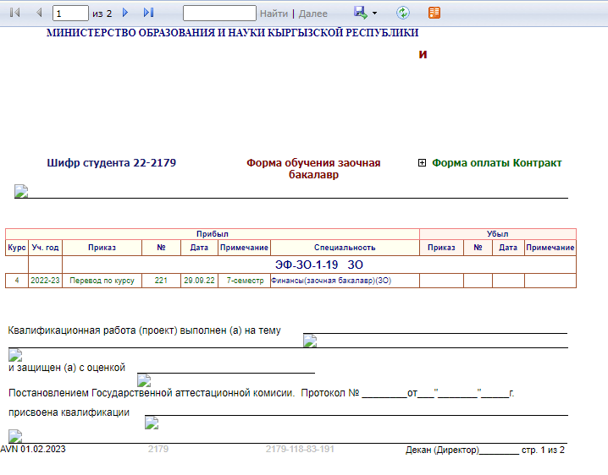Image resolution: width=608 pixels, height=475 pixels.
Task: Click the previous page arrow
Action: [x=38, y=13]
